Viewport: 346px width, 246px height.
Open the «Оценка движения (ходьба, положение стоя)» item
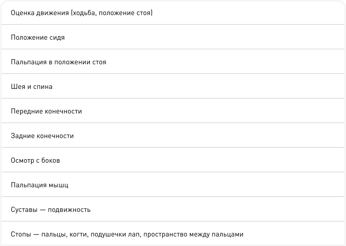82,13
